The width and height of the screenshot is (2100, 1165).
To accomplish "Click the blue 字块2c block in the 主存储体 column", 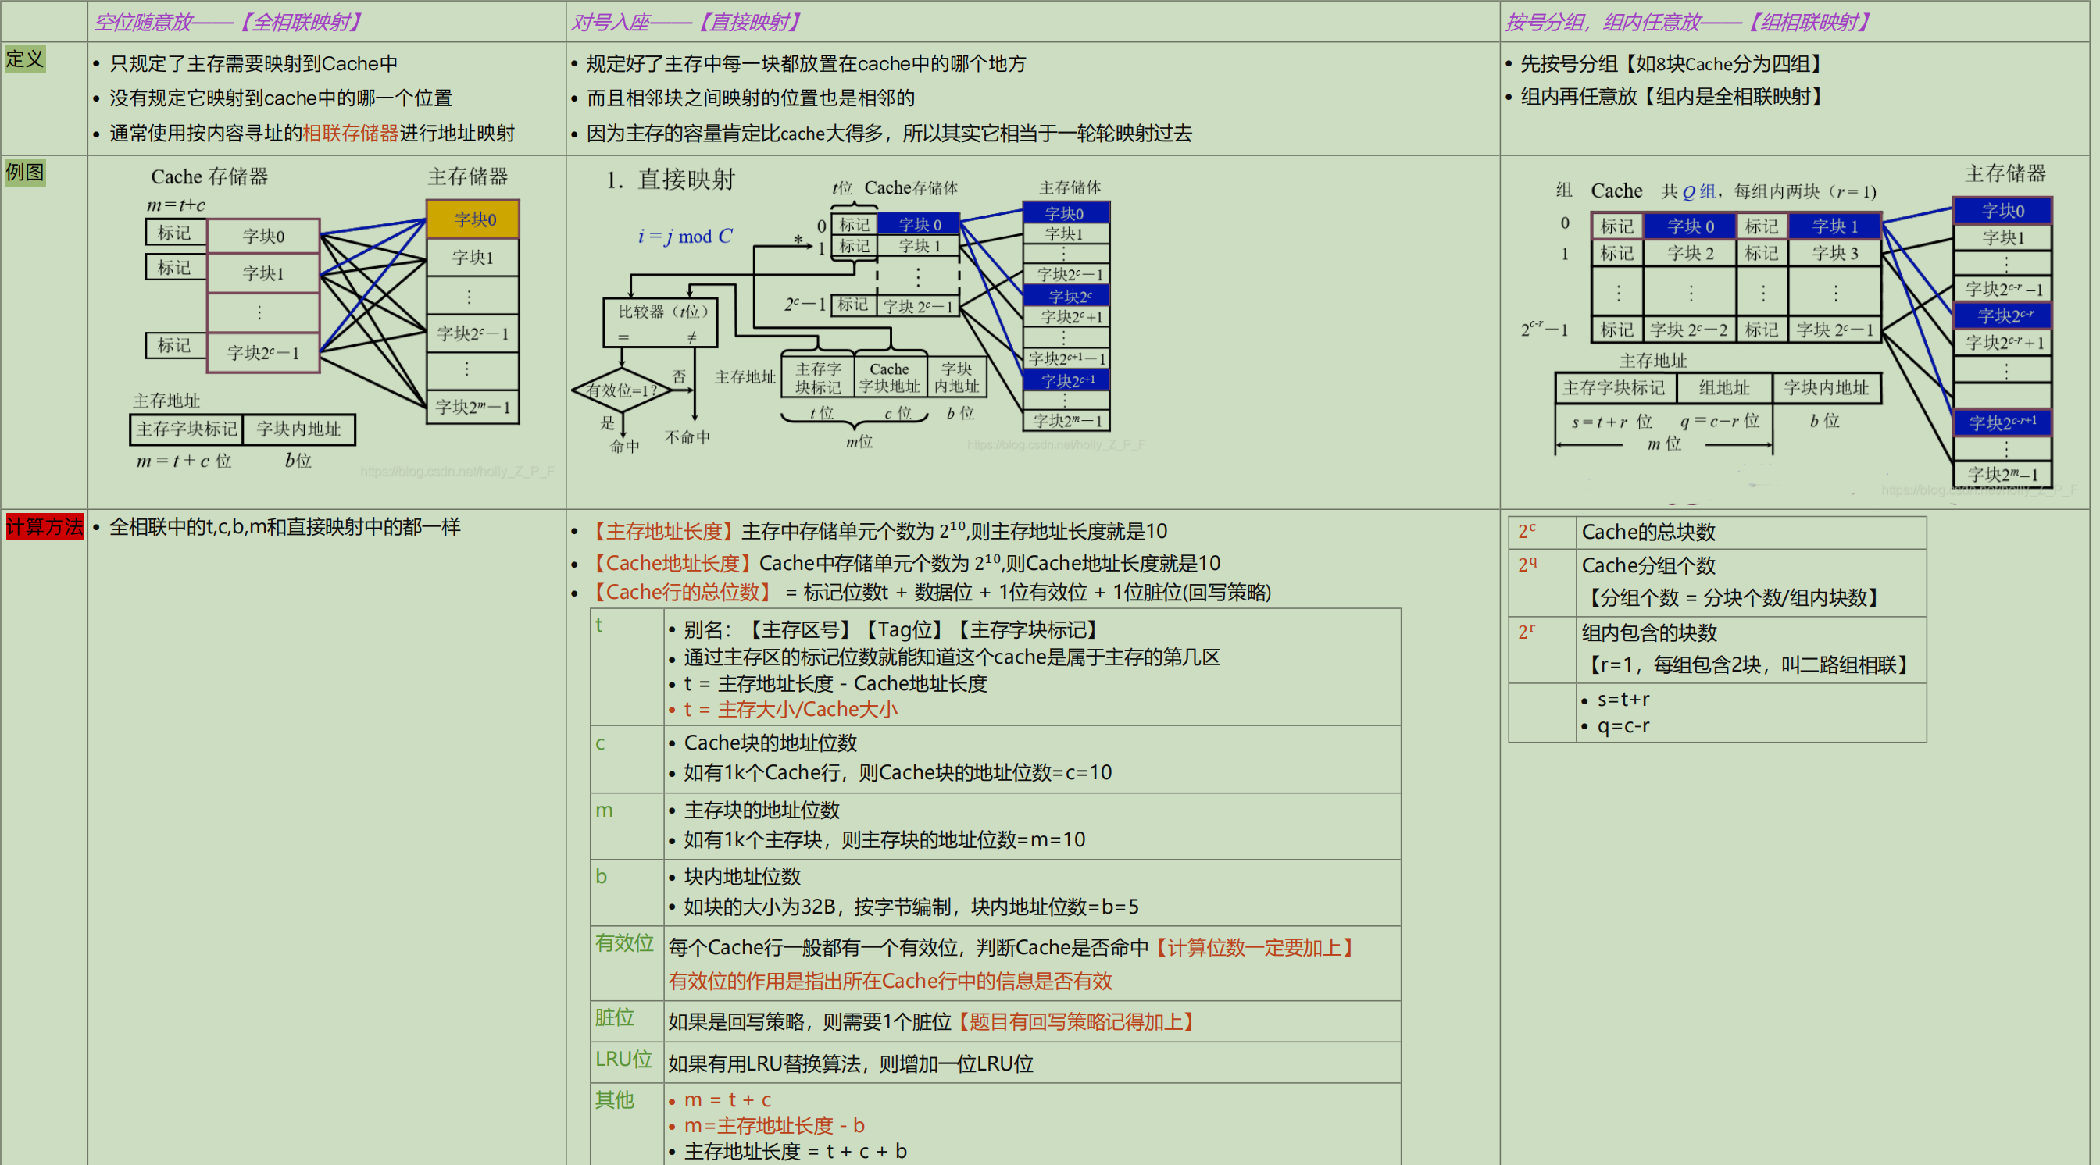I will (1066, 296).
